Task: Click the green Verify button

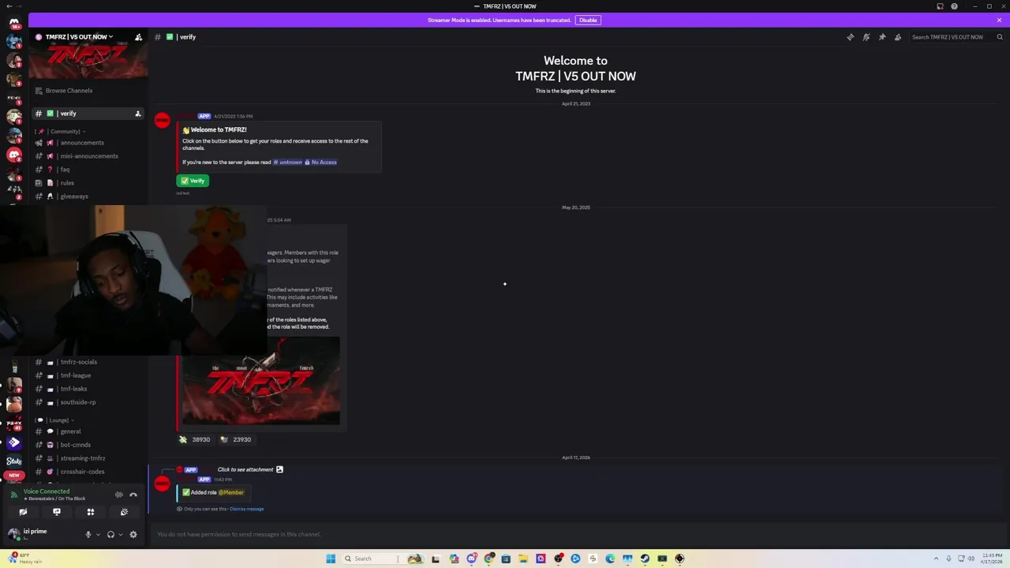Action: tap(193, 181)
